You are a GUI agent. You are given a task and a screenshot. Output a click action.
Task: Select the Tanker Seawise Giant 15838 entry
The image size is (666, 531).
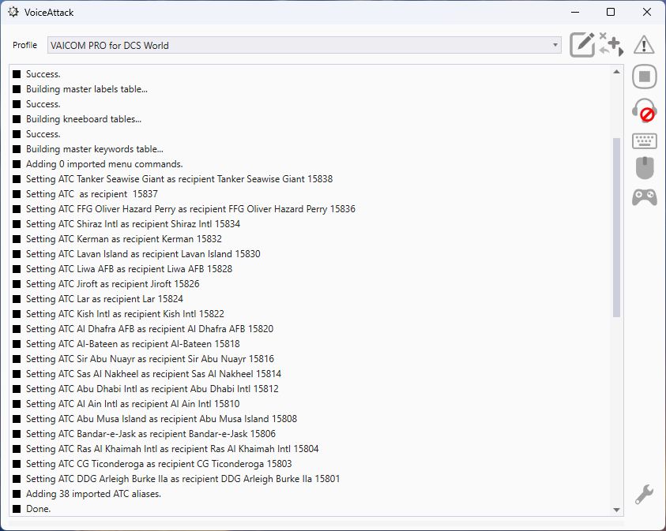coord(179,179)
